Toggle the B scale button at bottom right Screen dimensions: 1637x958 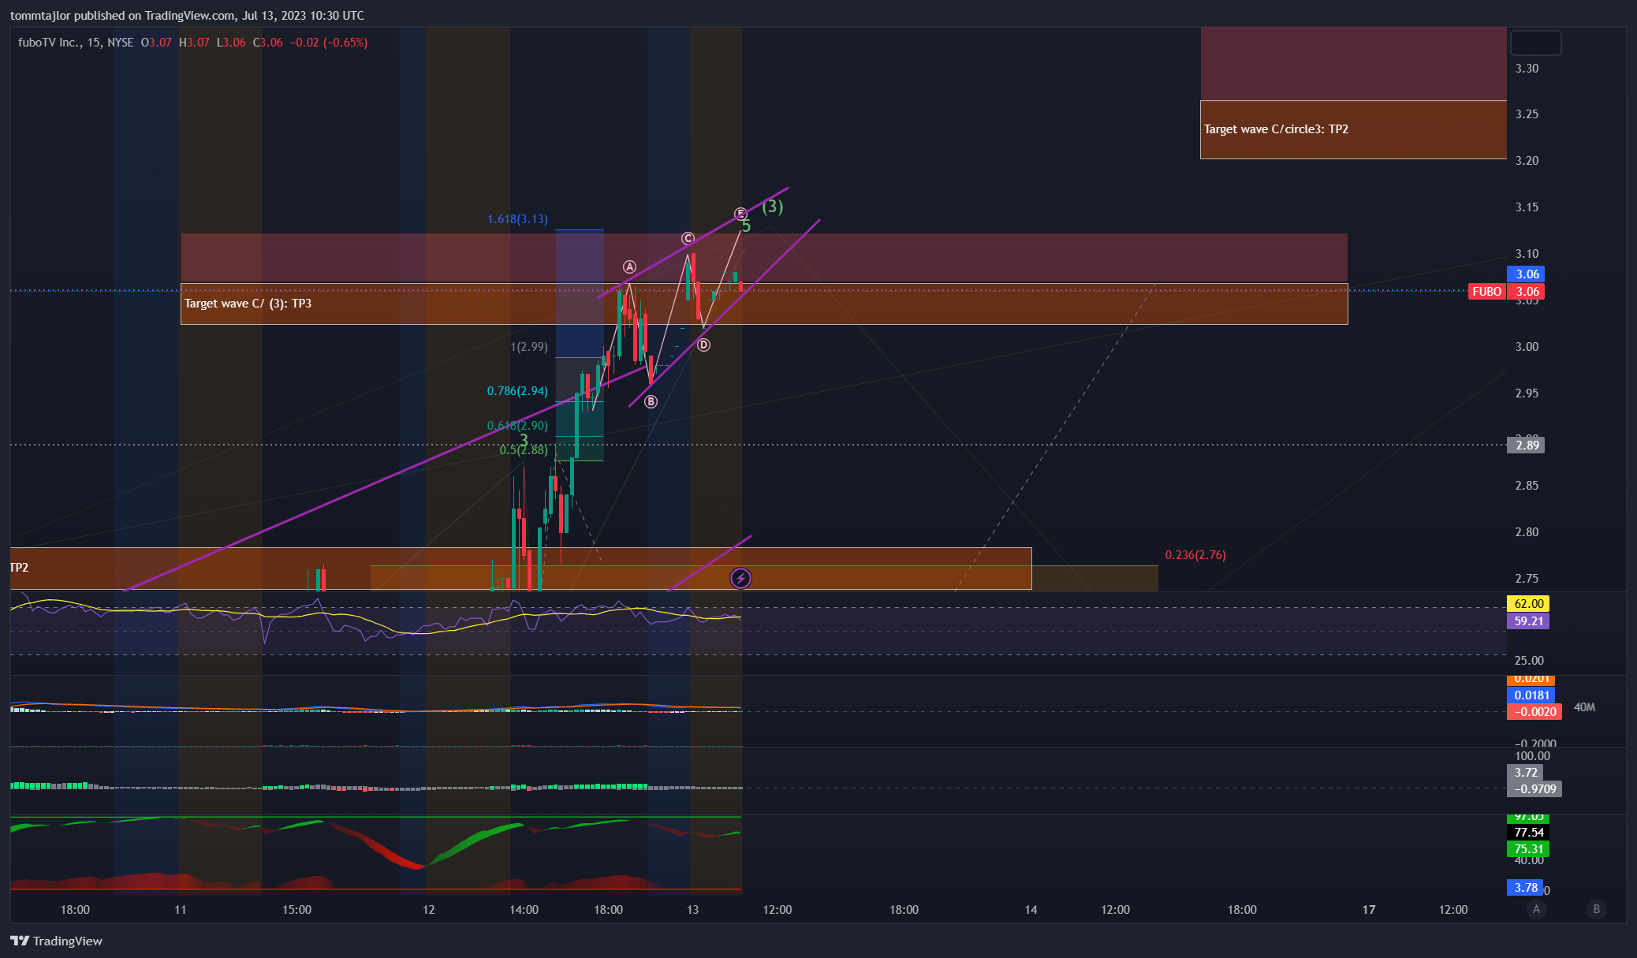click(x=1597, y=909)
